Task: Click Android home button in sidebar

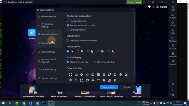Action: (x=173, y=90)
